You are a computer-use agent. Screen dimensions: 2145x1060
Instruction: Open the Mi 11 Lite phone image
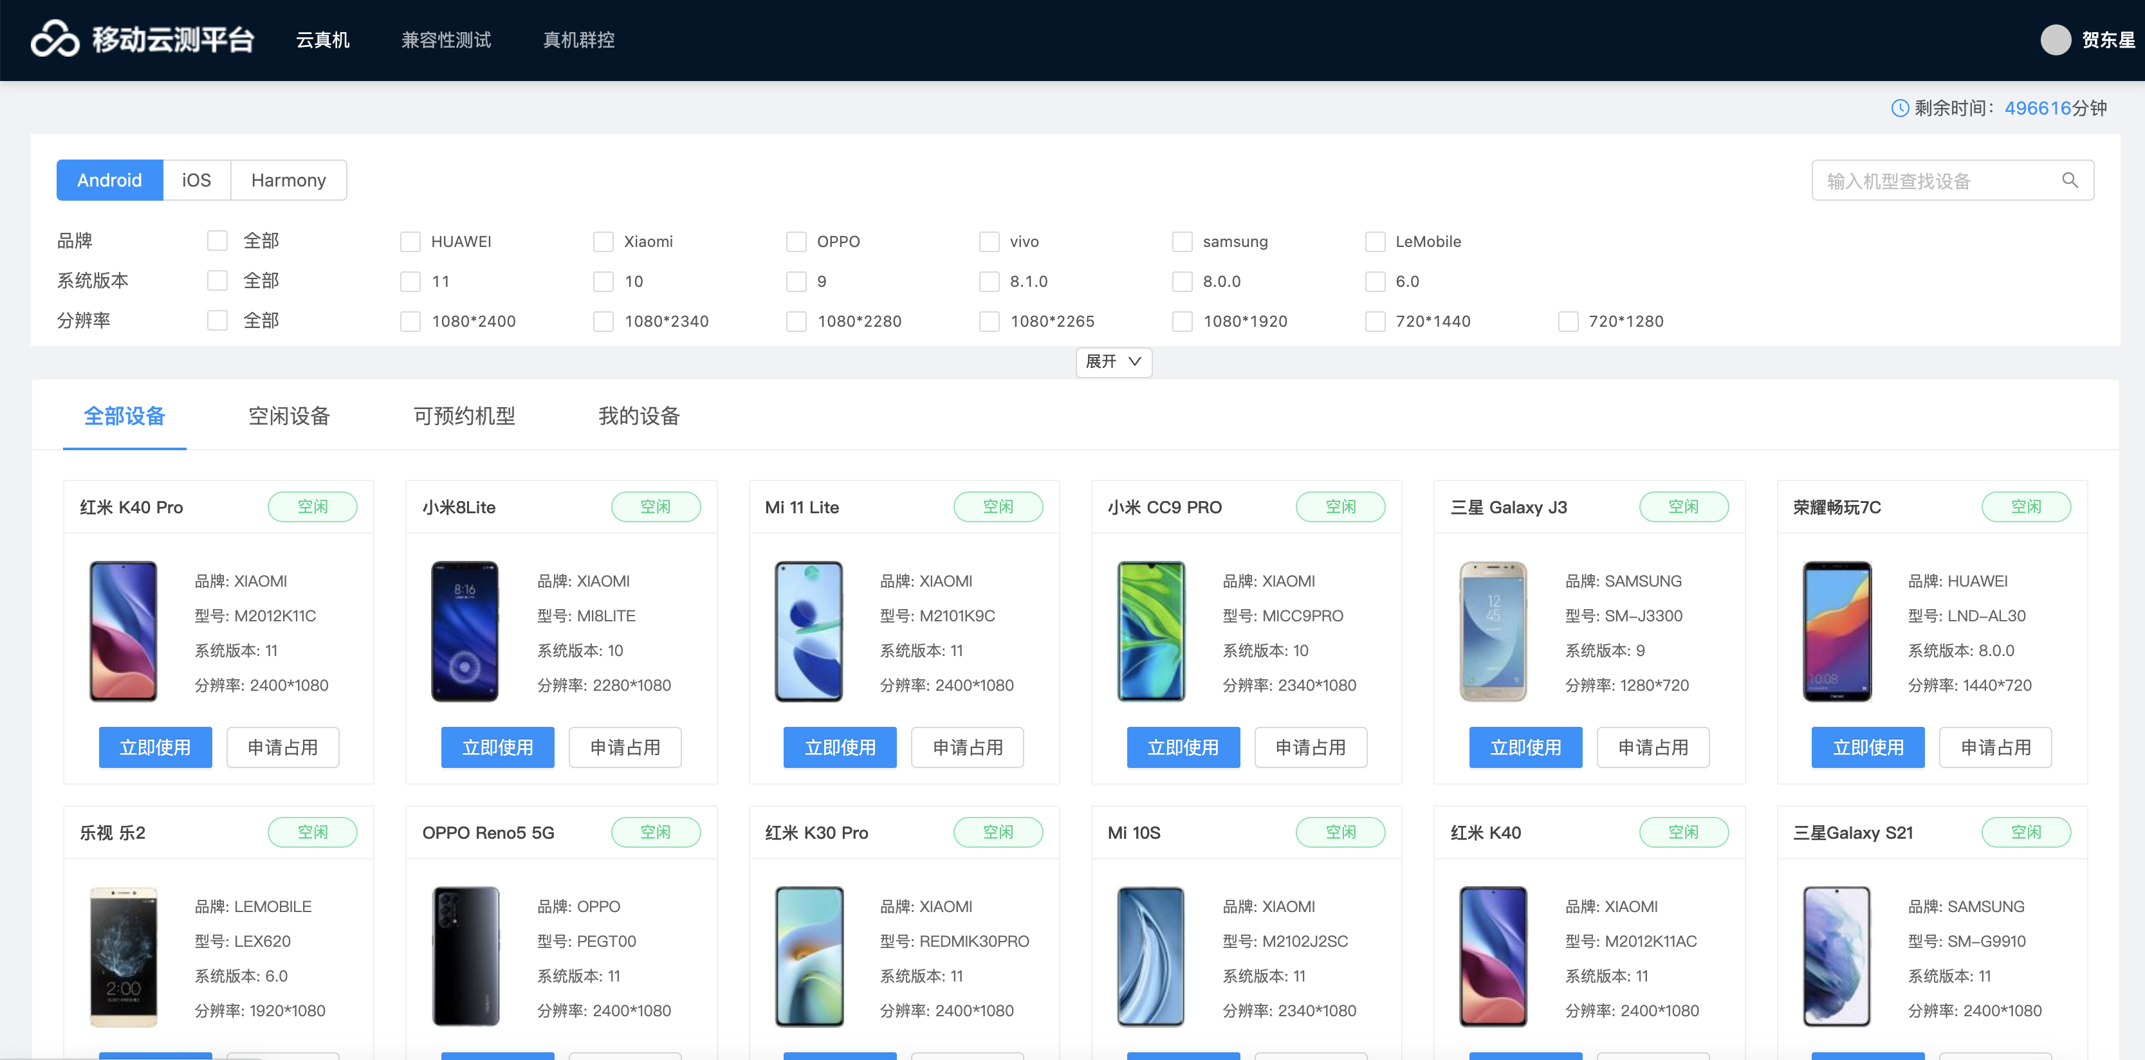(x=809, y=631)
